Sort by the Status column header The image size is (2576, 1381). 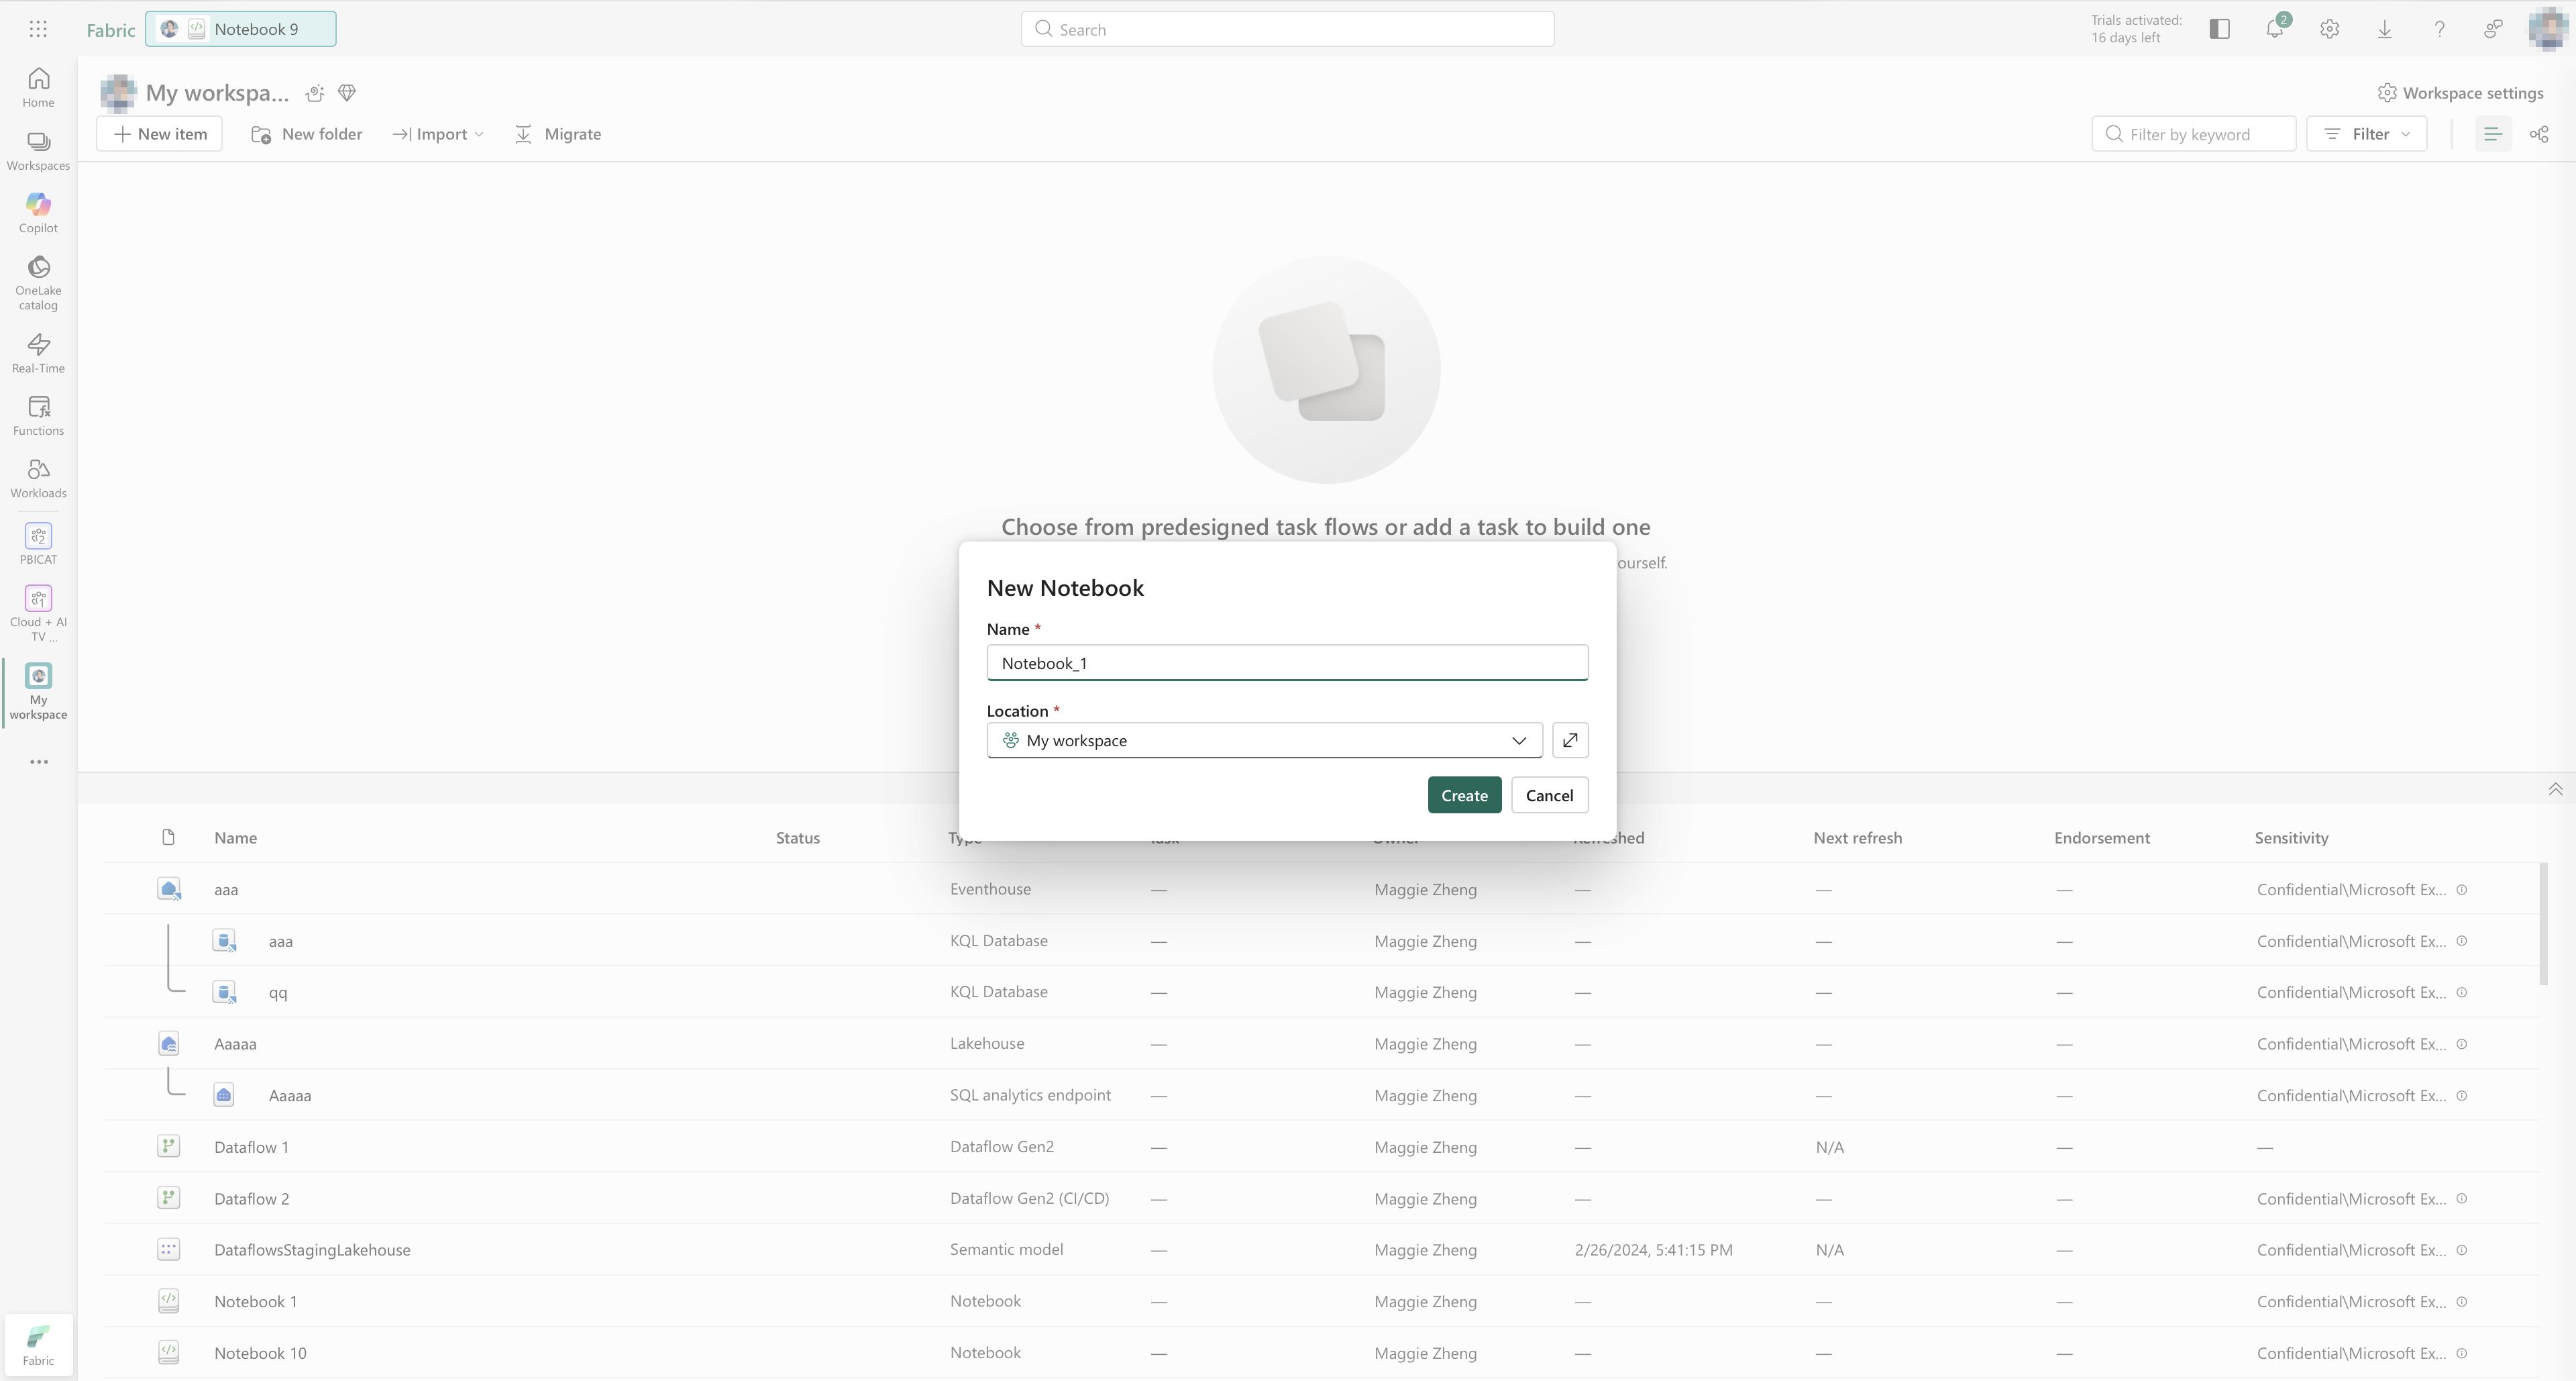click(798, 838)
